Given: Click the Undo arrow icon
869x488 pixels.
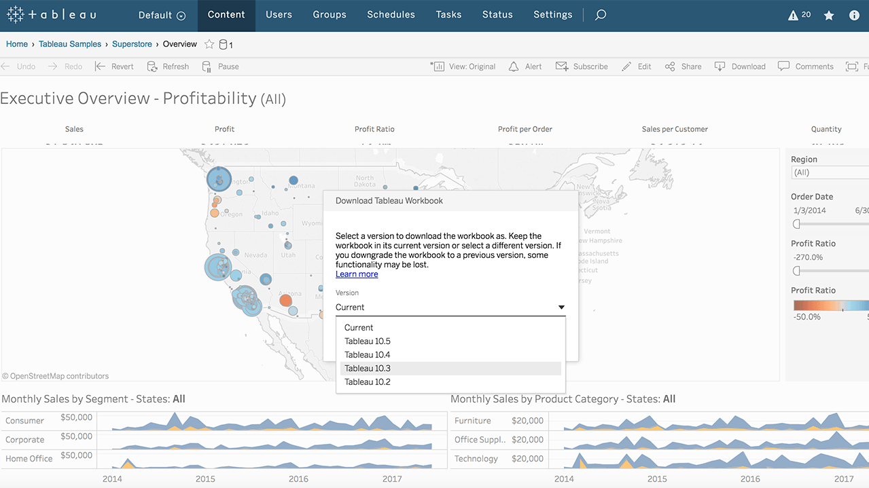Looking at the screenshot, I should (6, 67).
